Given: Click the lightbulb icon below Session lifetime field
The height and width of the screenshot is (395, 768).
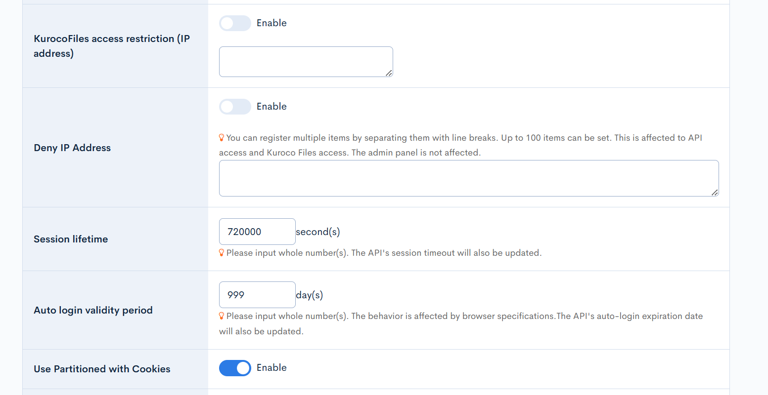Looking at the screenshot, I should 222,253.
